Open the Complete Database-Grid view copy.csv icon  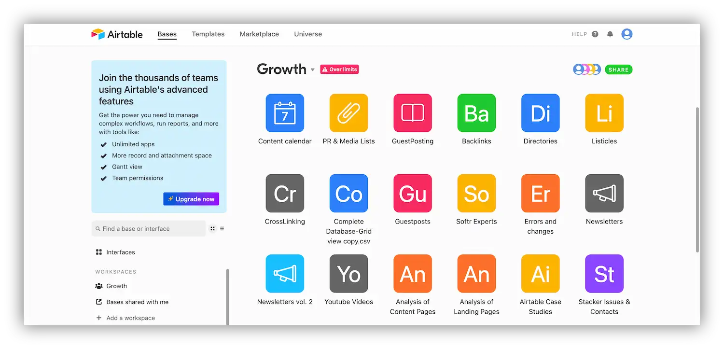[x=348, y=193]
